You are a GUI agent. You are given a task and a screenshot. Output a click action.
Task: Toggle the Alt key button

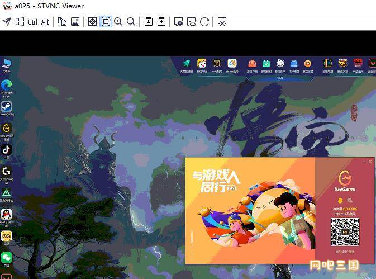click(45, 22)
